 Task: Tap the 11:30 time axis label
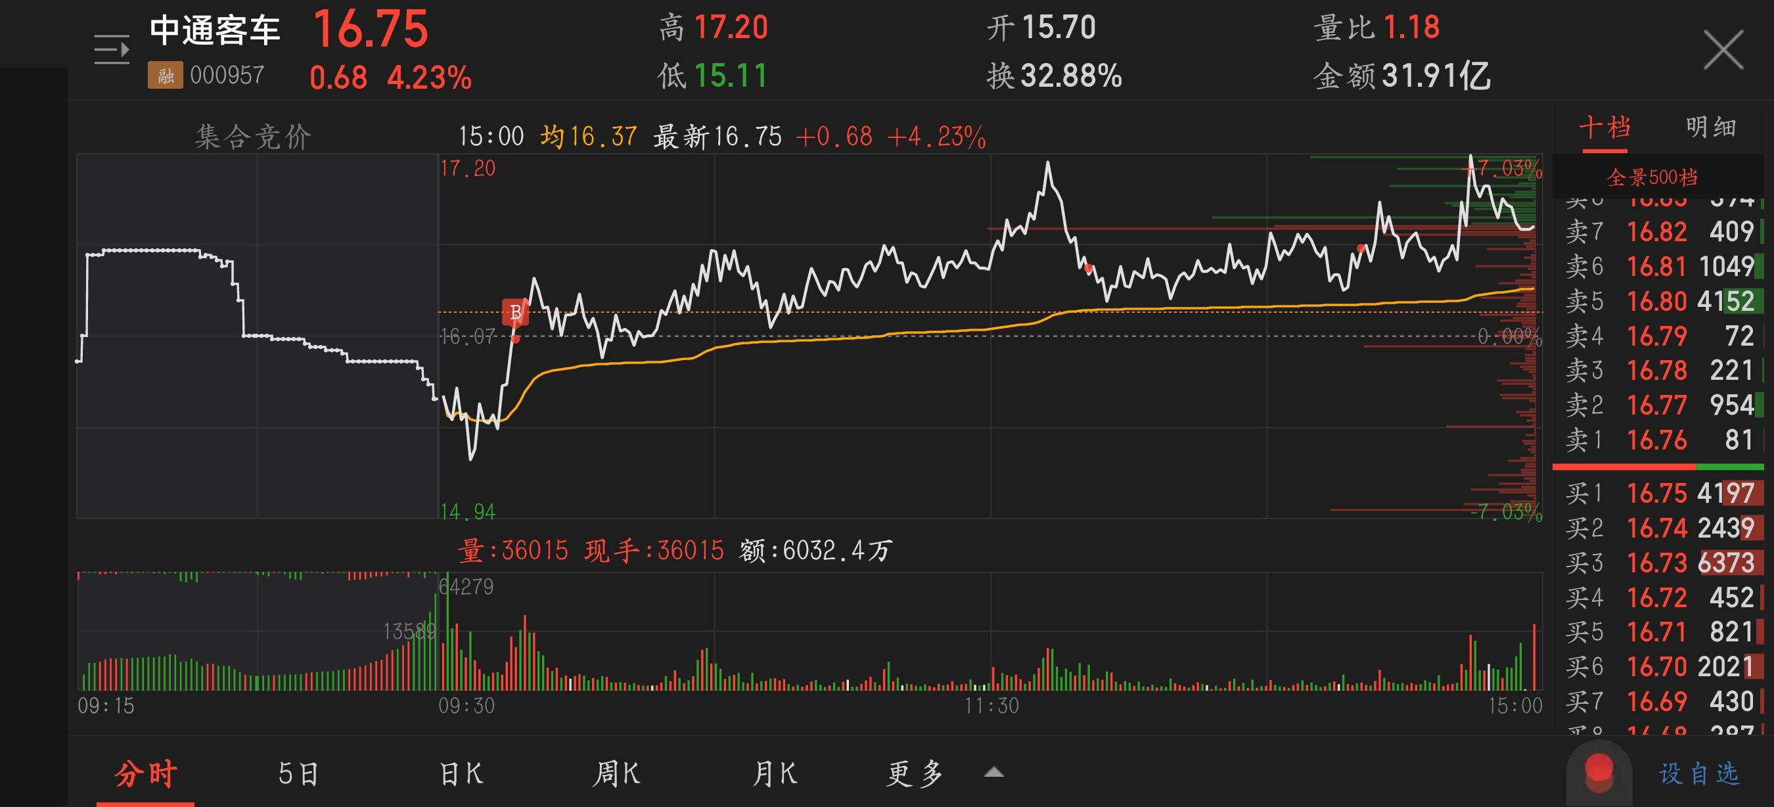coord(991,706)
